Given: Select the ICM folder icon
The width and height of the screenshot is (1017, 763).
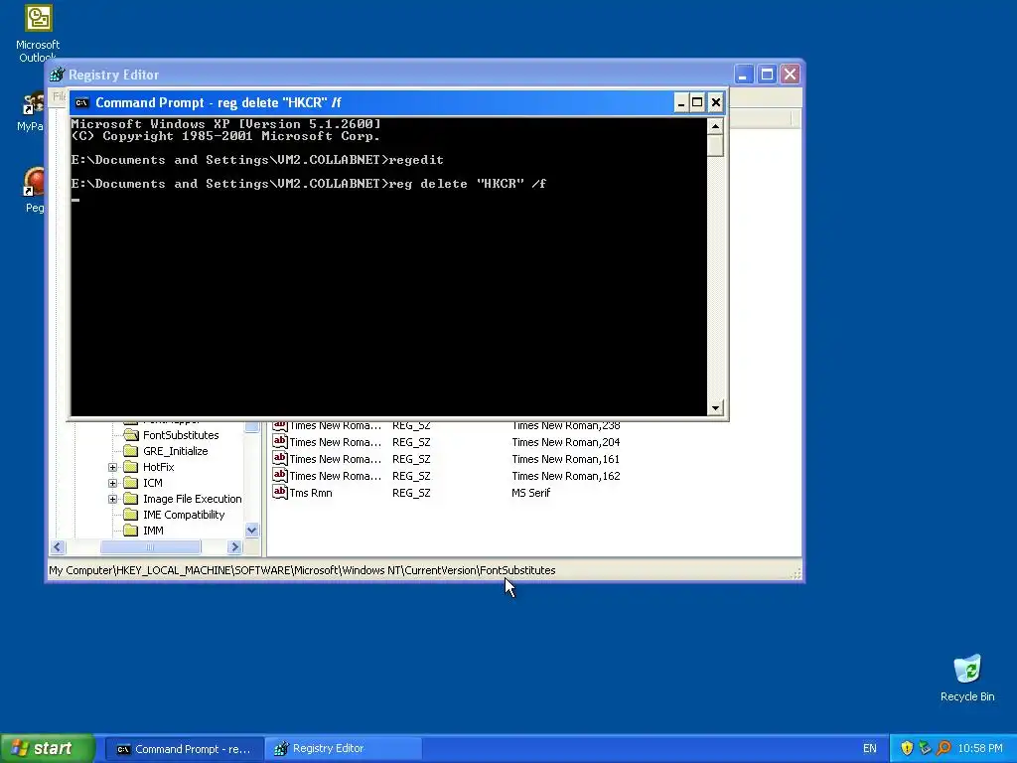Looking at the screenshot, I should point(131,483).
